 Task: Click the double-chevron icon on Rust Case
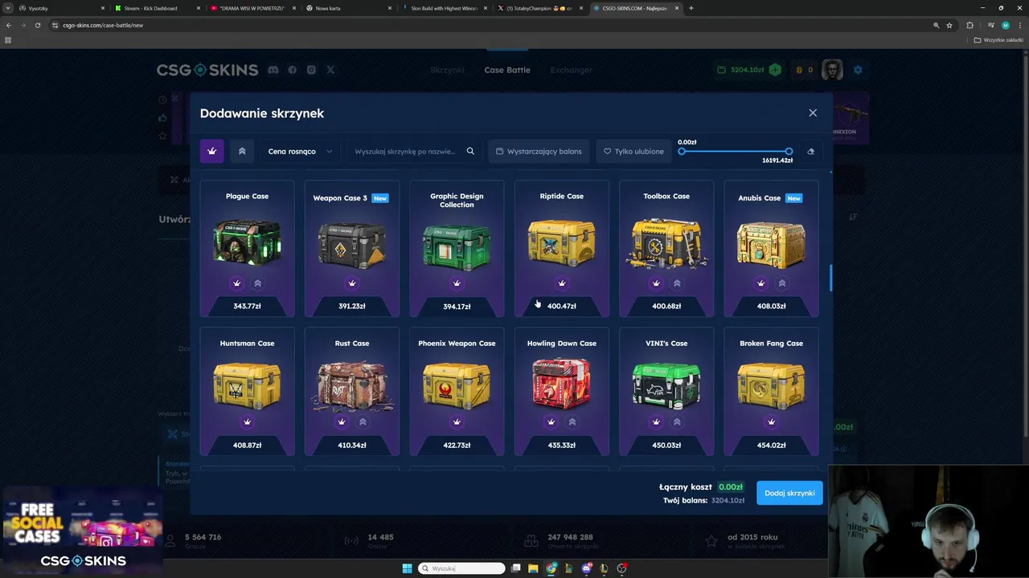[363, 422]
